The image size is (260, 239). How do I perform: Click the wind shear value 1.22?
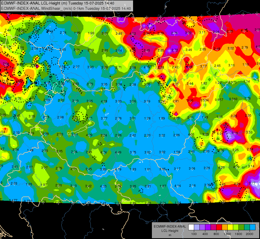(218, 83)
